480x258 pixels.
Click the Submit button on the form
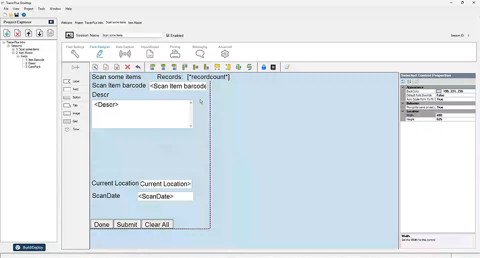tap(127, 224)
